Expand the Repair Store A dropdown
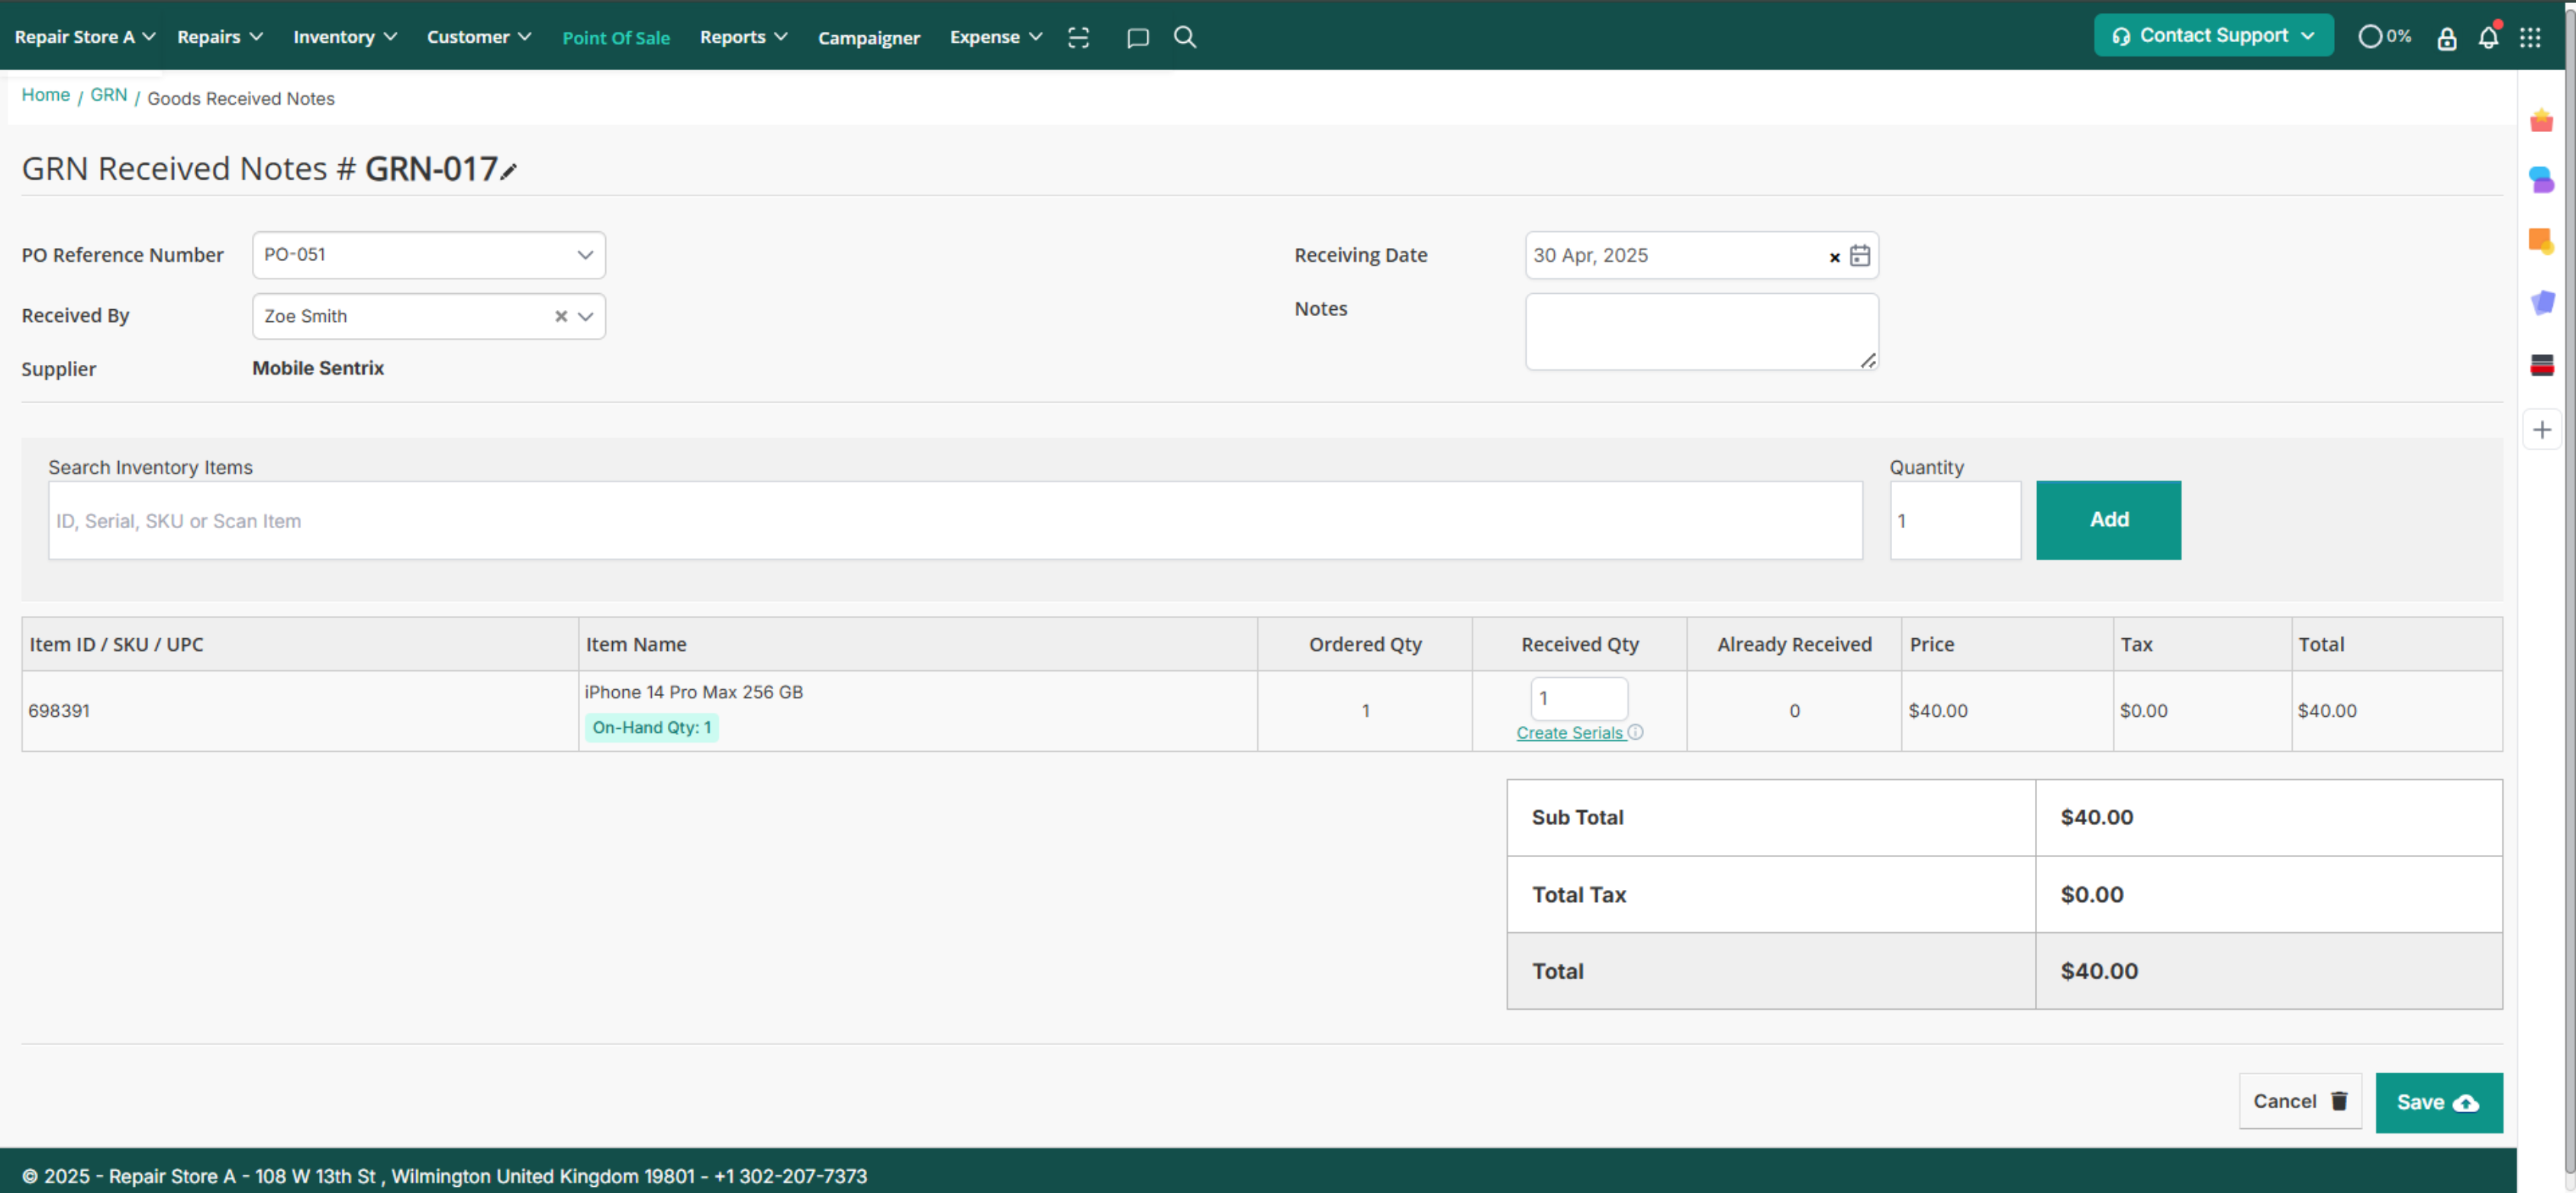Viewport: 2576px width, 1193px height. 85,37
